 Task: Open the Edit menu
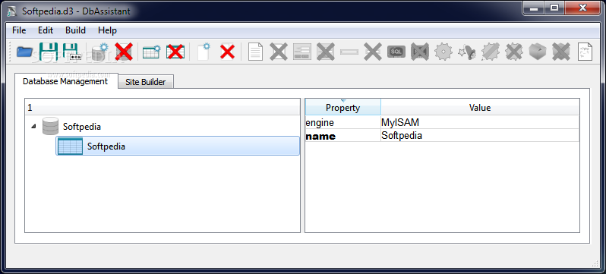pyautogui.click(x=46, y=30)
